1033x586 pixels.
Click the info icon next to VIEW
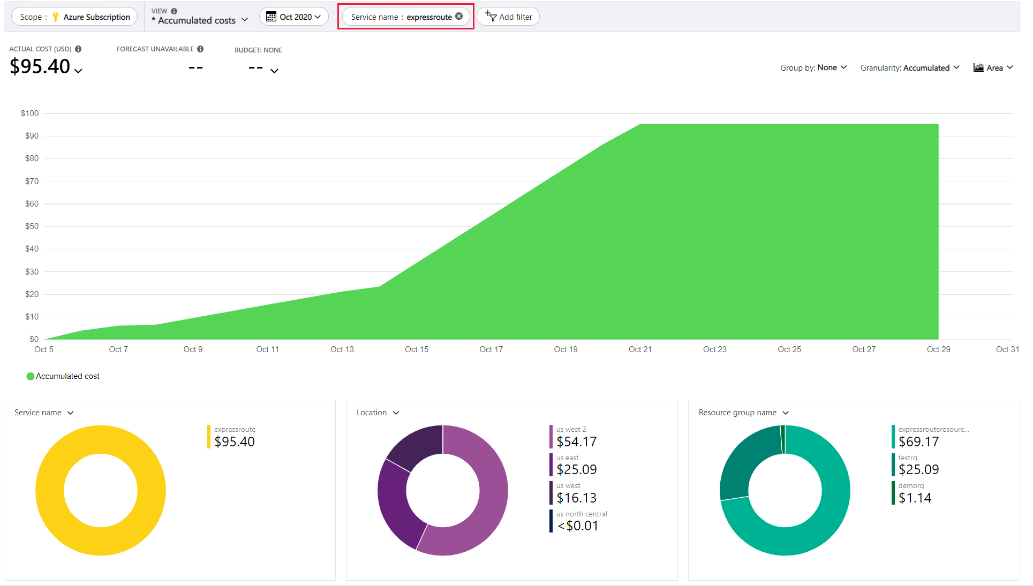(x=174, y=11)
